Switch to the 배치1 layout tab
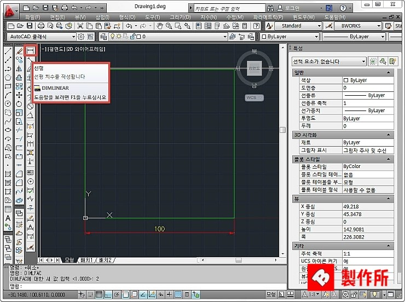Viewport: 405px width, 302px height. (86, 260)
